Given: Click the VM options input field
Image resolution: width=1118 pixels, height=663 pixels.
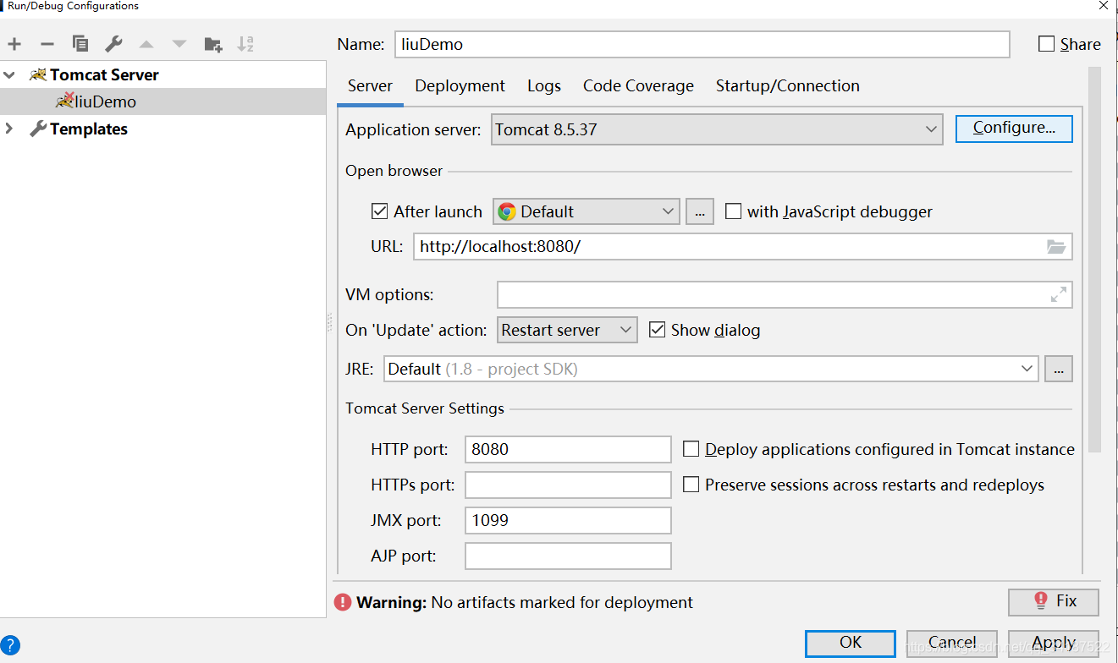Looking at the screenshot, I should click(770, 294).
